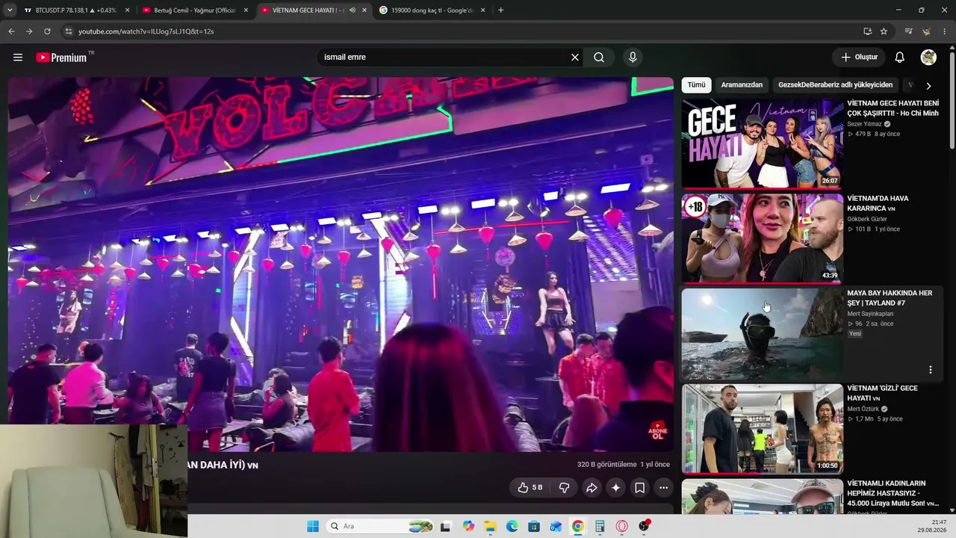
Task: Open the VİETNAM GECE HAYATI BENİ ÇOK ŞAŞIRTTI thumbnail
Action: pos(763,143)
